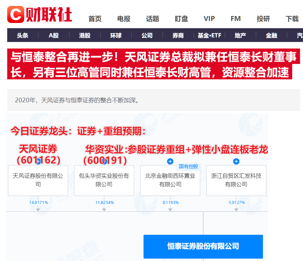
Task: Select VIP in the top navigation
Action: pos(209,19)
